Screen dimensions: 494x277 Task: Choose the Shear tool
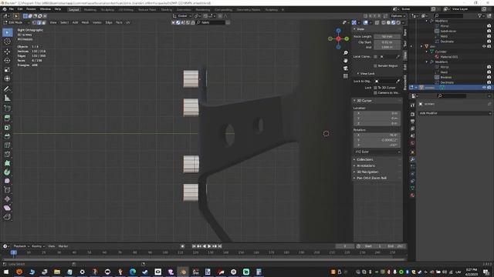7,208
